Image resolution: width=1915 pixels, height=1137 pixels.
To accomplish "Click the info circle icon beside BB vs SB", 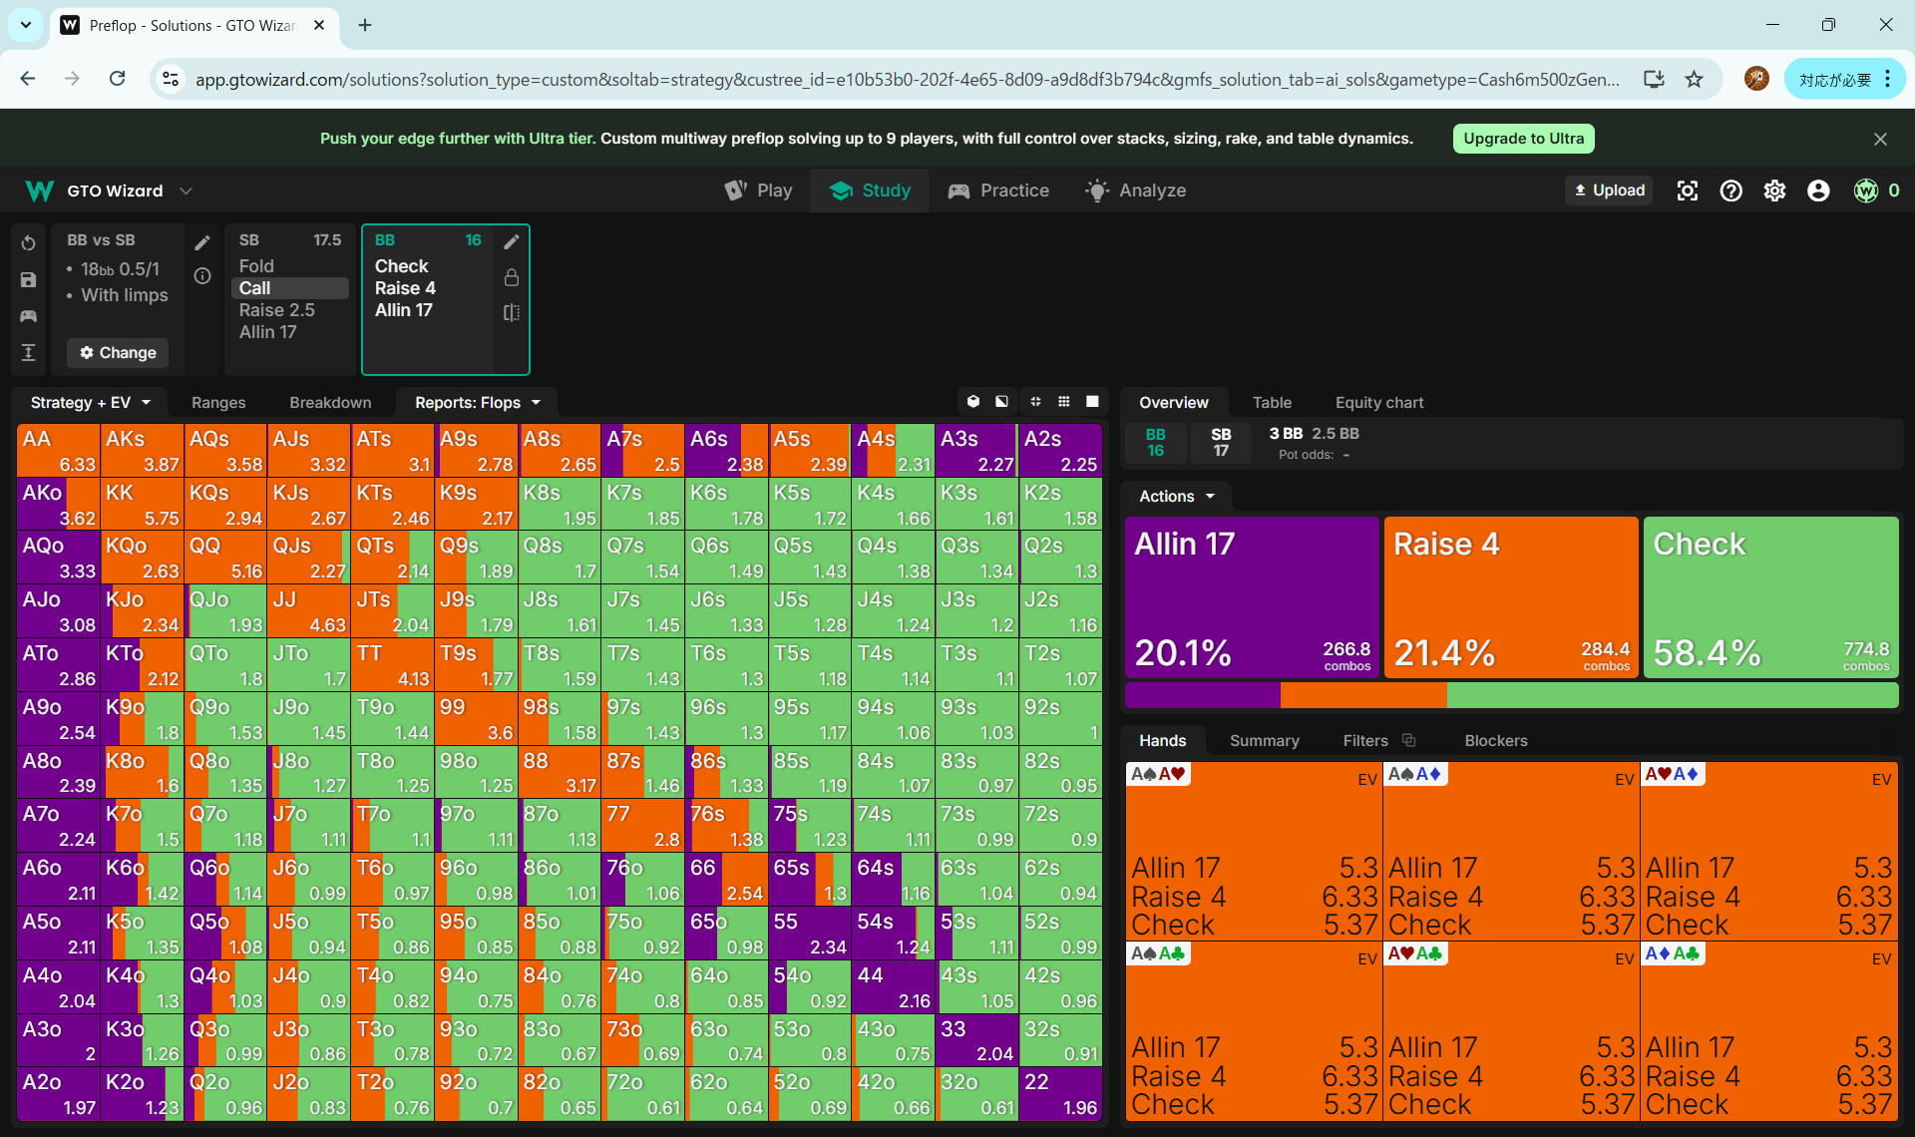I will (x=202, y=276).
